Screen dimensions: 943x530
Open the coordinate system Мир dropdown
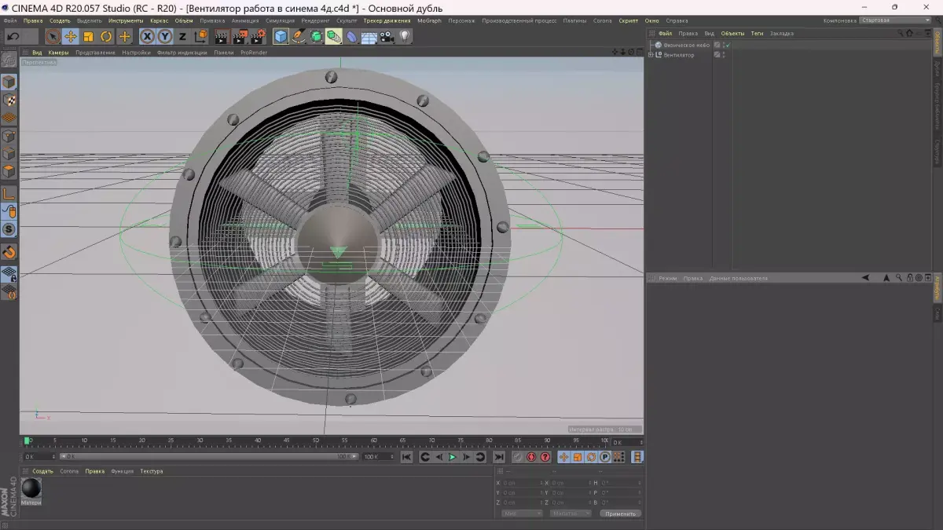[x=522, y=514]
